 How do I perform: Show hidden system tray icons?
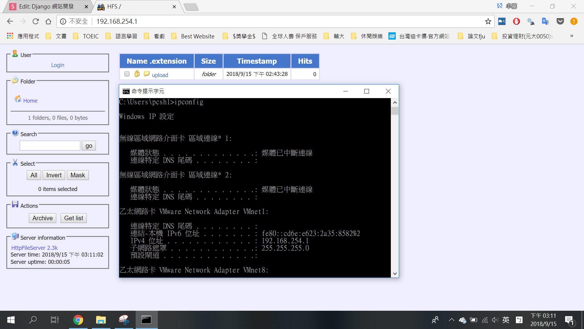[x=451, y=320]
